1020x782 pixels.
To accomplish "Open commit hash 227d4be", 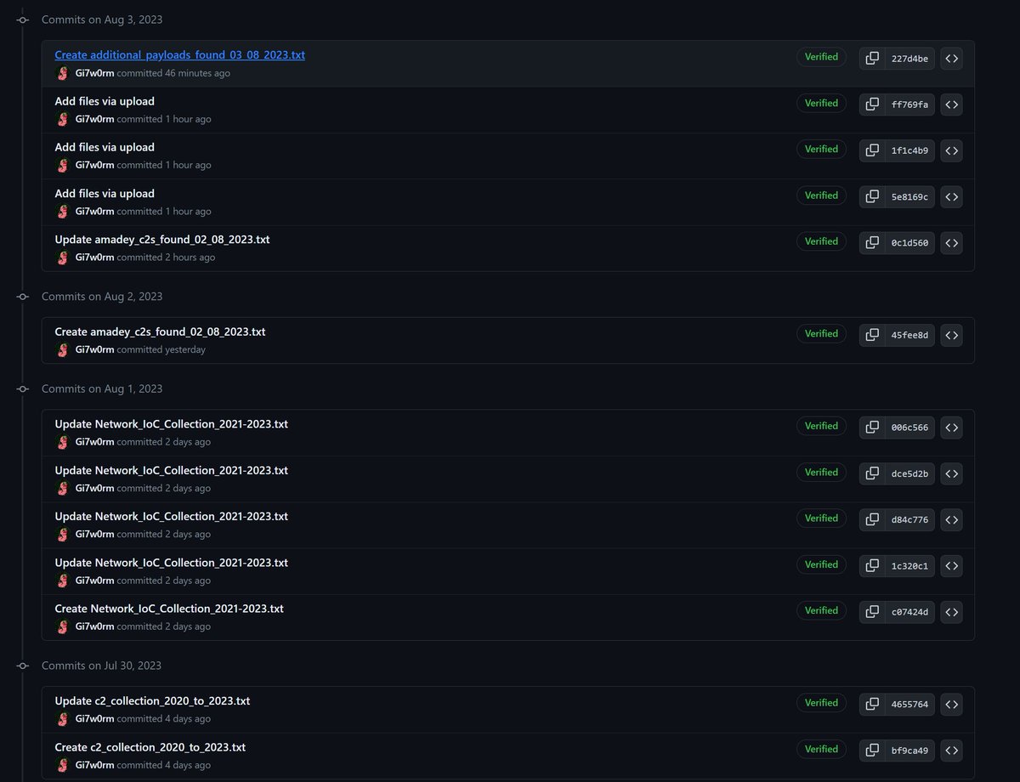I will [x=909, y=59].
